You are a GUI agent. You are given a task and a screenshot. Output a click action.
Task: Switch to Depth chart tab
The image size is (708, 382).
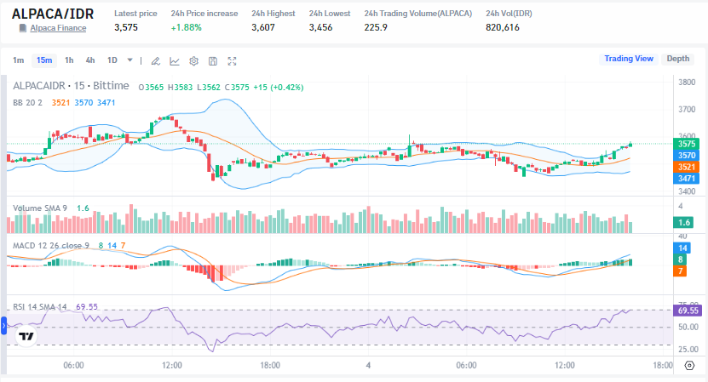pyautogui.click(x=677, y=59)
